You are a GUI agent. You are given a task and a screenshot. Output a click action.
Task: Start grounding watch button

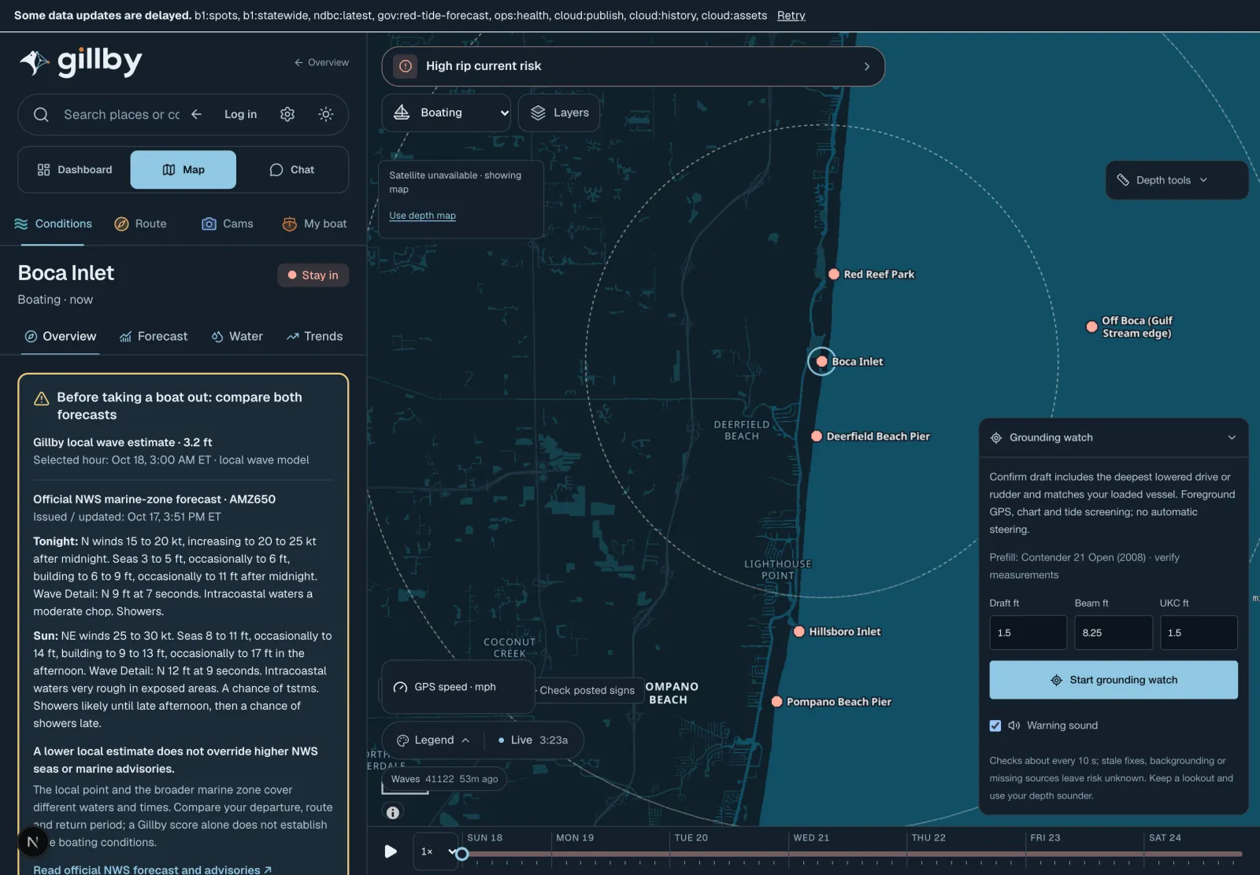(1114, 680)
